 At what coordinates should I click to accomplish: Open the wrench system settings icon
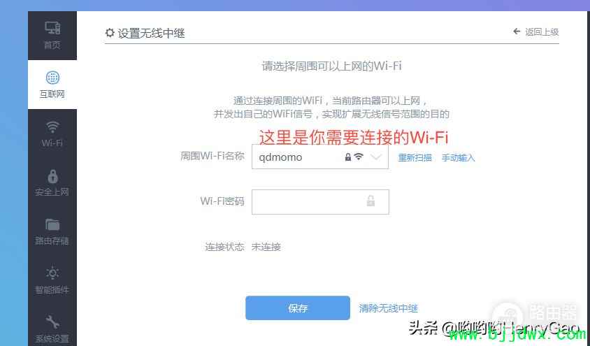tap(52, 322)
